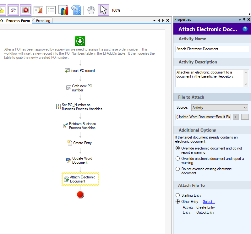Image resolution: width=251 pixels, height=234 pixels.
Task: Click the Activity Description section header
Action: 212,62
